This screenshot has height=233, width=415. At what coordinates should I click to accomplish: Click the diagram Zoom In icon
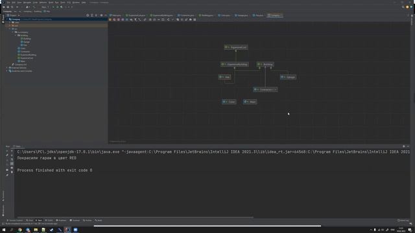(150, 19)
